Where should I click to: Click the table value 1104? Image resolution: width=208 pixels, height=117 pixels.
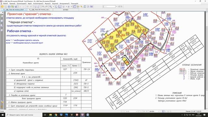tap(65, 102)
